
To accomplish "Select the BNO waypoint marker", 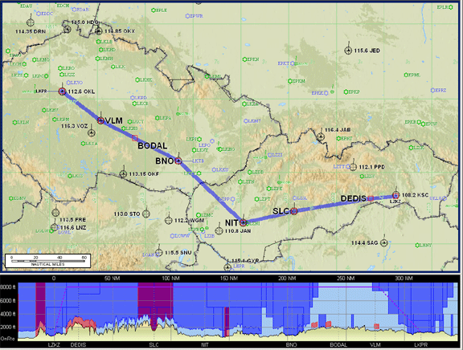I will [178, 161].
